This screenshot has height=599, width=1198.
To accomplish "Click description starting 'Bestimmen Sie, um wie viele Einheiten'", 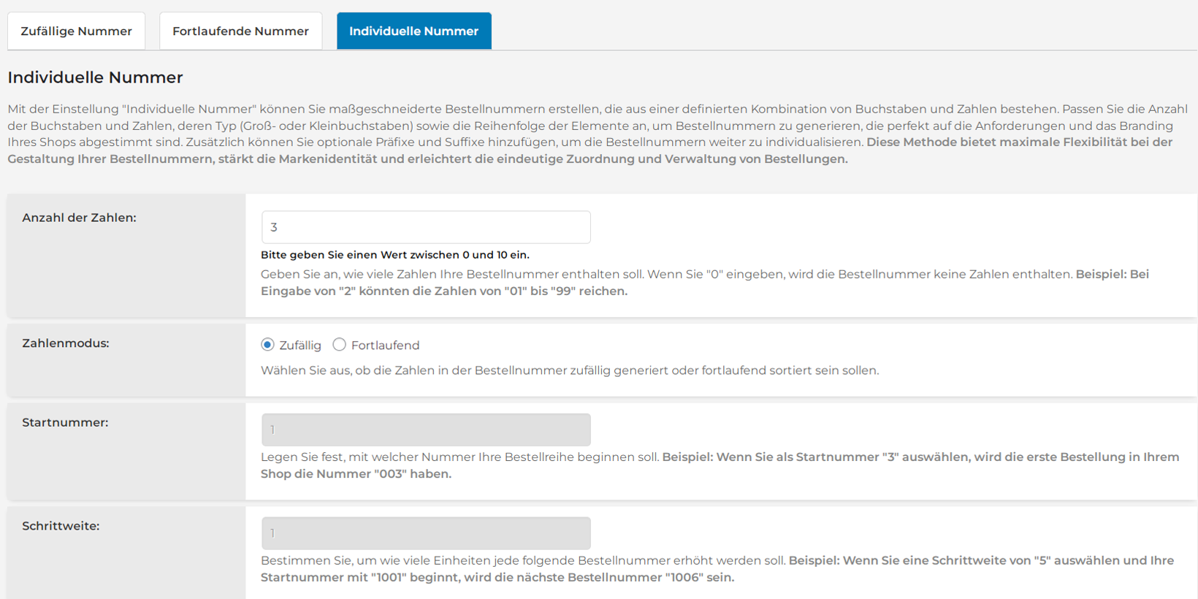I will (717, 569).
